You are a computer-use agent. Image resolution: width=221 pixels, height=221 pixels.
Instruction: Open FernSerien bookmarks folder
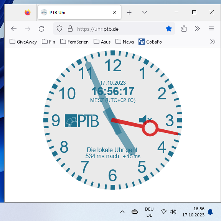(x=74, y=42)
